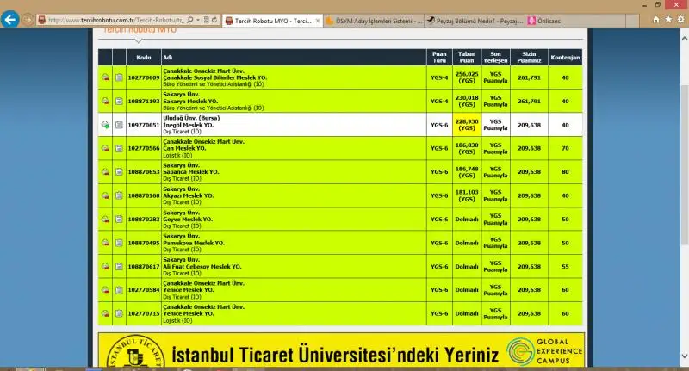Screen dimensions: 689x371
Task: Click the basket icon for Sapanca Meslek YO. row
Action: point(105,171)
